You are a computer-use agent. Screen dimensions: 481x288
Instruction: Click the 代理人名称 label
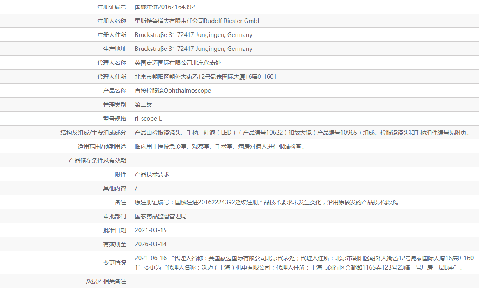[112, 63]
